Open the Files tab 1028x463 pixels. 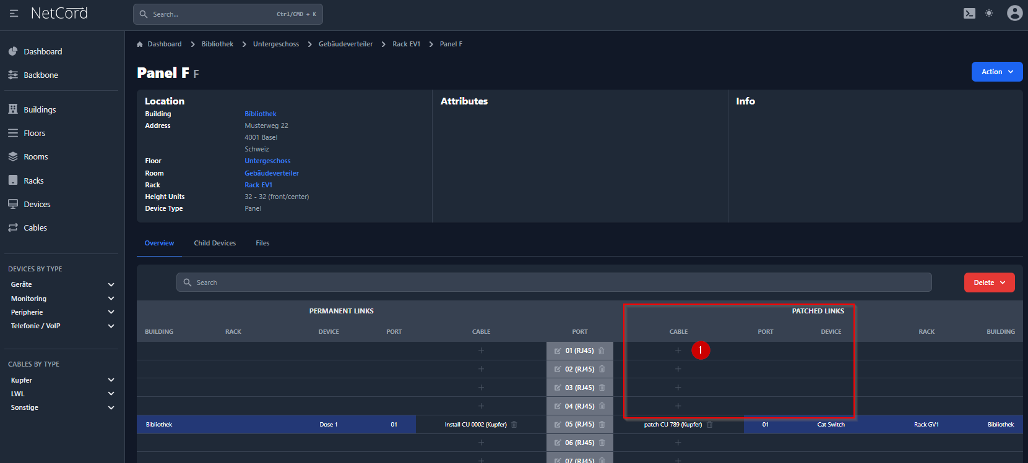[x=262, y=243]
